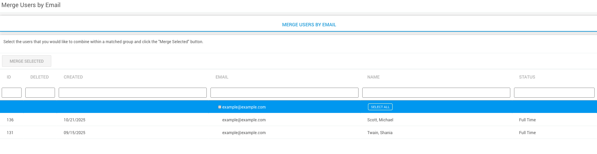This screenshot has height=154, width=597.
Task: Open the Merge Users by Email tab
Action: tap(309, 25)
